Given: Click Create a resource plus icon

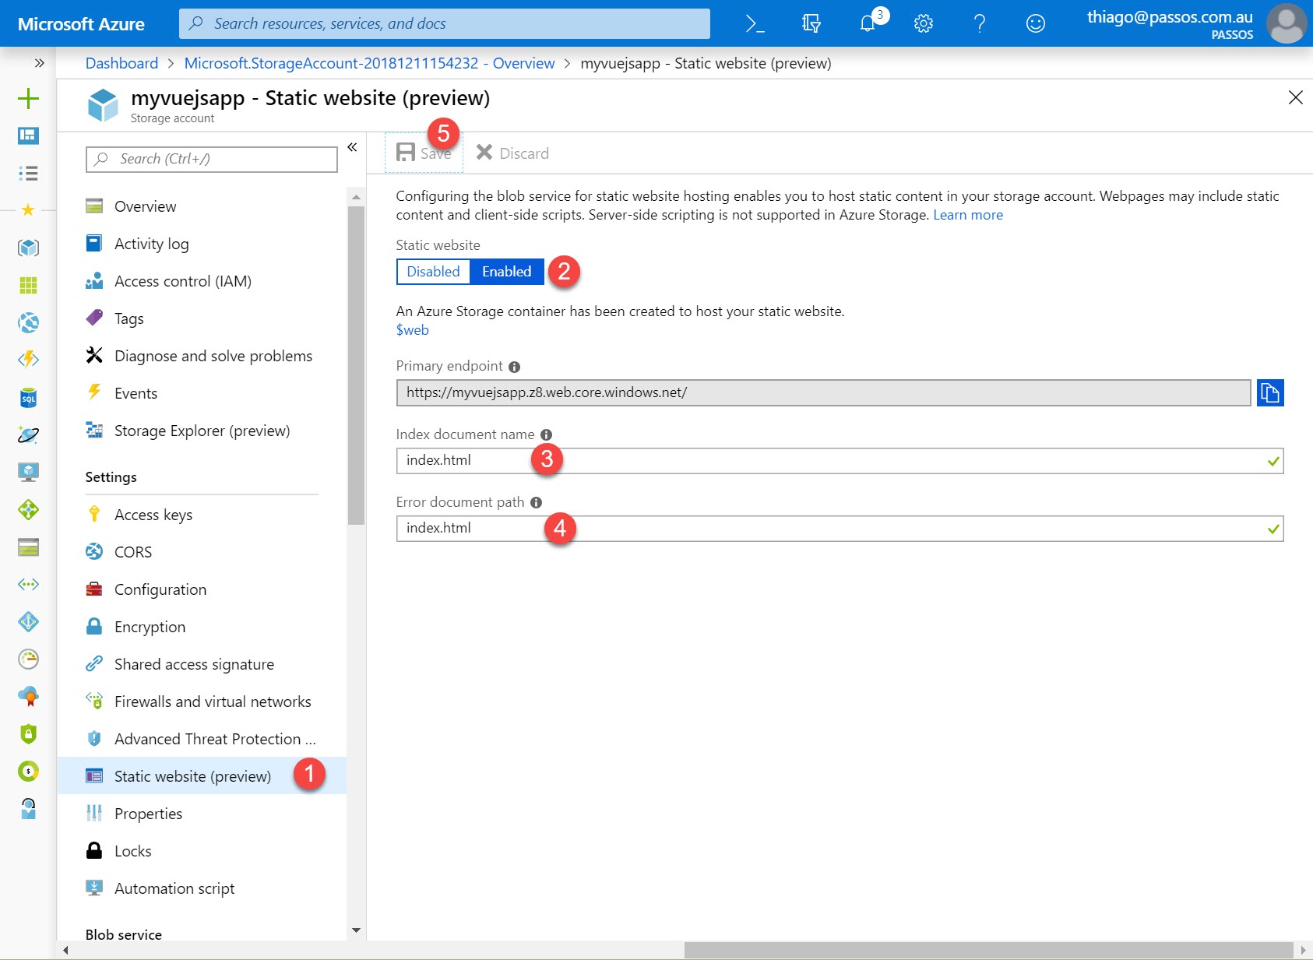Looking at the screenshot, I should pos(28,98).
